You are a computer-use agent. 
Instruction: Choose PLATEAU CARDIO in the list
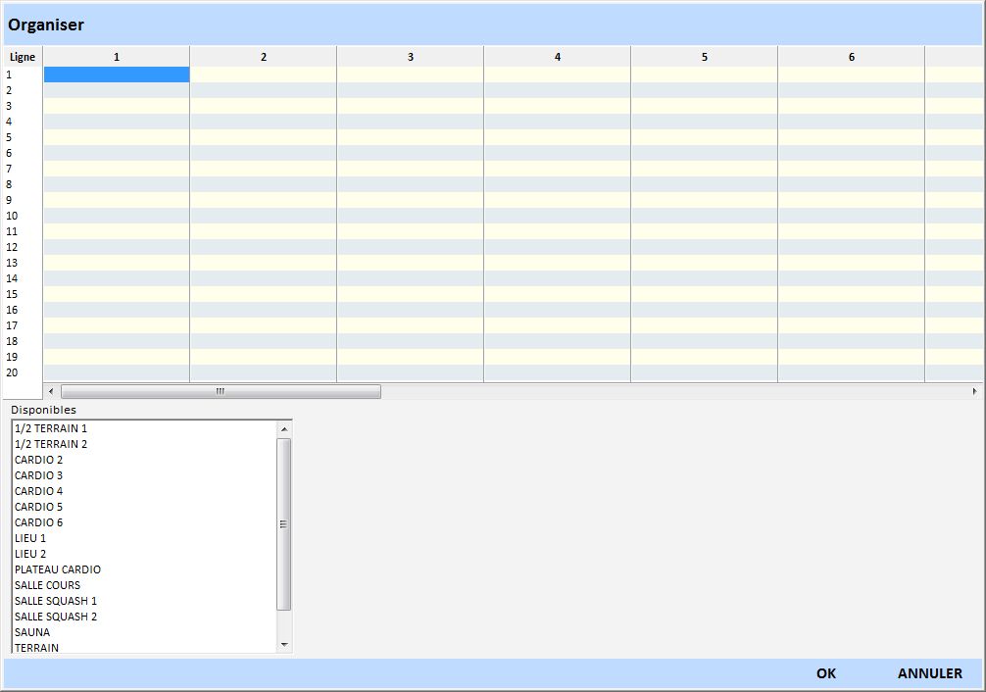(x=58, y=569)
